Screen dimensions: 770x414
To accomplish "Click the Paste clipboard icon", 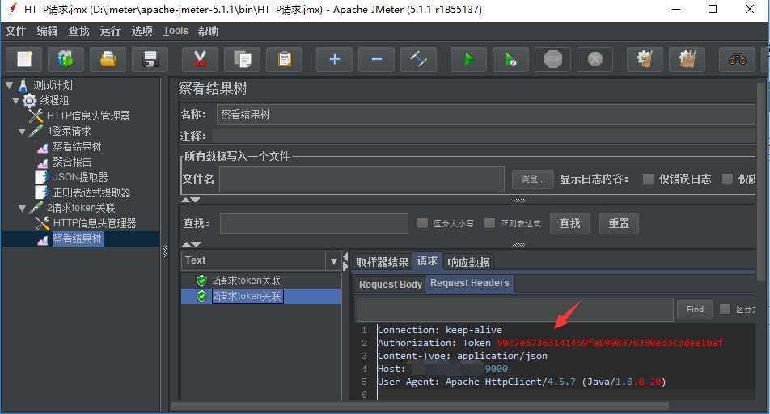I will pos(285,60).
